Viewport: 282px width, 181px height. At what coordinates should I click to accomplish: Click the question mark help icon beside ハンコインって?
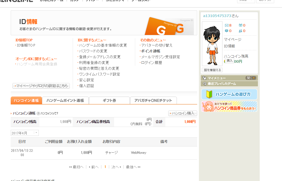pyautogui.click(x=38, y=113)
